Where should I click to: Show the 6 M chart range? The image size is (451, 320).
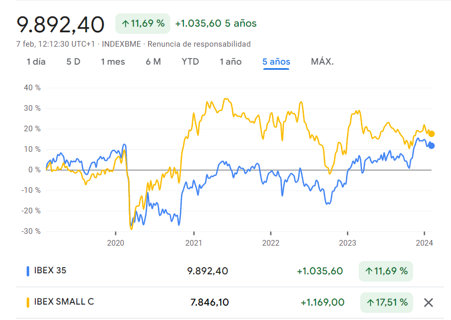tap(153, 62)
